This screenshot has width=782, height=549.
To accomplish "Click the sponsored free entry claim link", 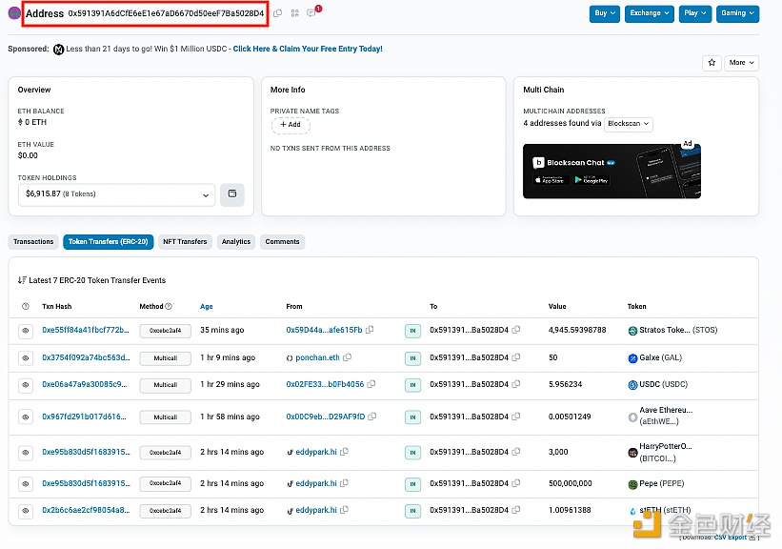I will tap(308, 49).
